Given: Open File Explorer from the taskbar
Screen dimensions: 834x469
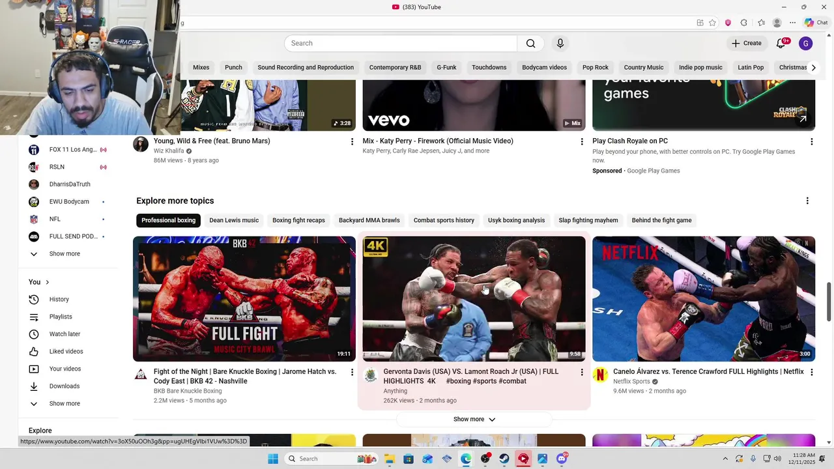Looking at the screenshot, I should pyautogui.click(x=389, y=459).
